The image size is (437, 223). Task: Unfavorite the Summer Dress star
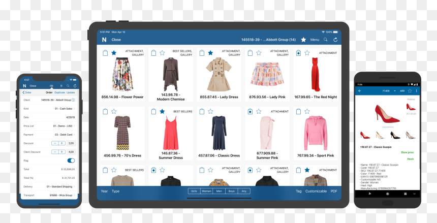tap(162, 111)
